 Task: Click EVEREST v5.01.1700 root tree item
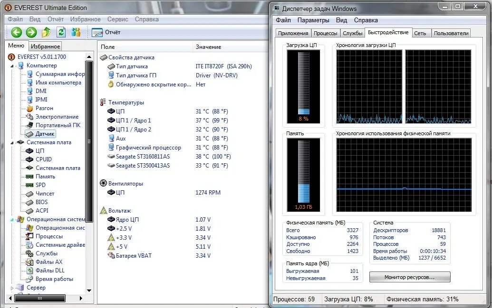[x=41, y=57]
